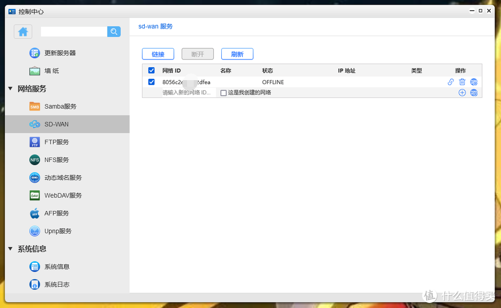
Task: Uncheck the select-all checkbox in table header
Action: click(x=151, y=70)
